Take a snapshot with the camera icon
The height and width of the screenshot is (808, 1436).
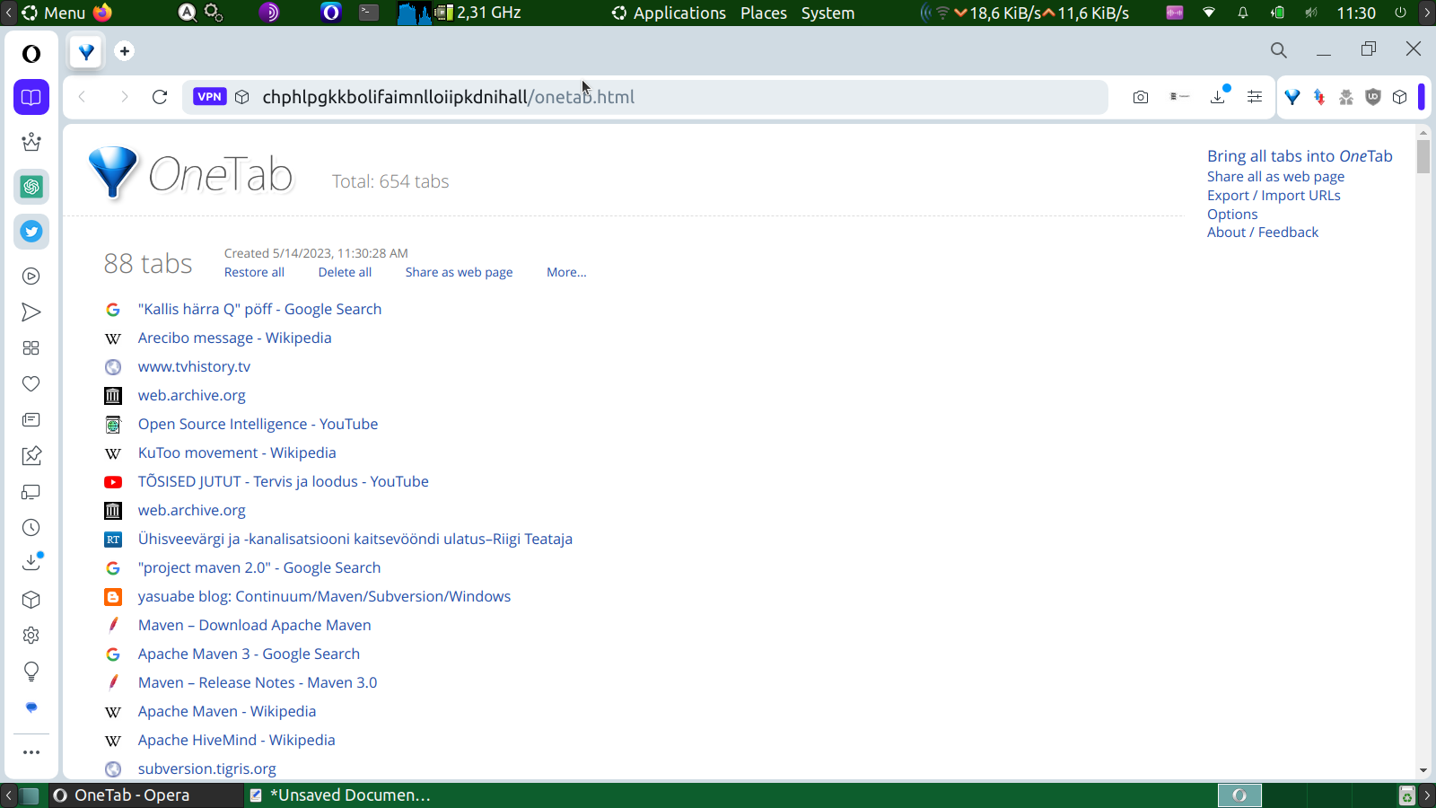1141,97
